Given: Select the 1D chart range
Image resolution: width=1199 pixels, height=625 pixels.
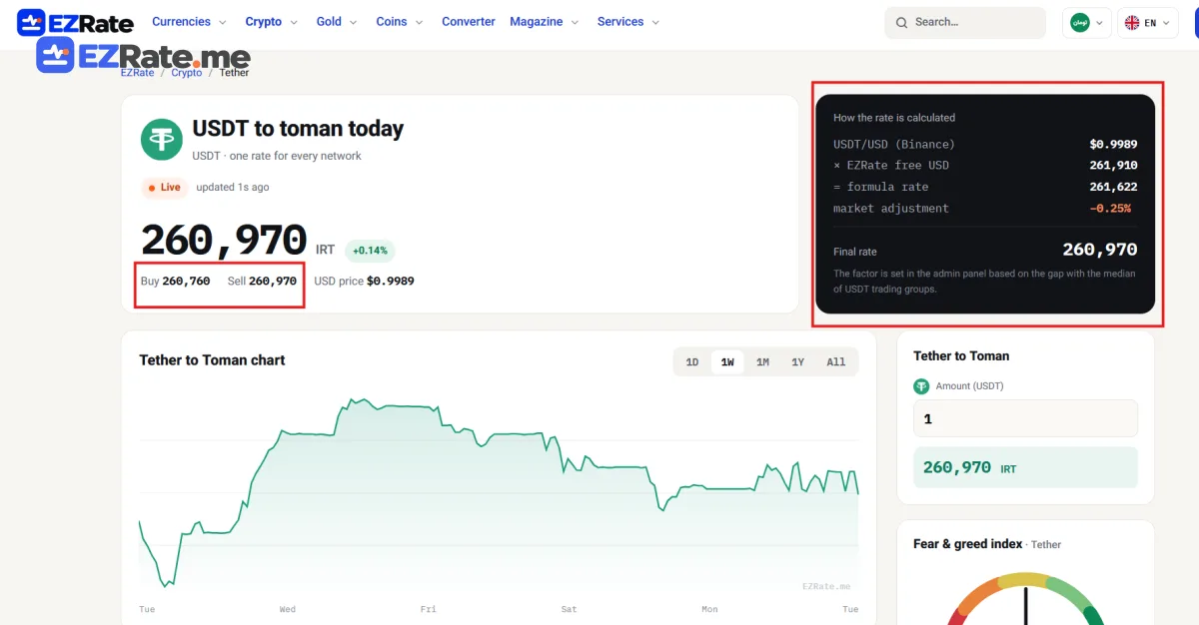Looking at the screenshot, I should click(x=691, y=362).
